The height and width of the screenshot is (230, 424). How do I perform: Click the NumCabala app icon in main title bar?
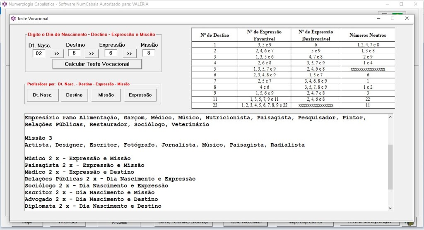tap(5, 4)
